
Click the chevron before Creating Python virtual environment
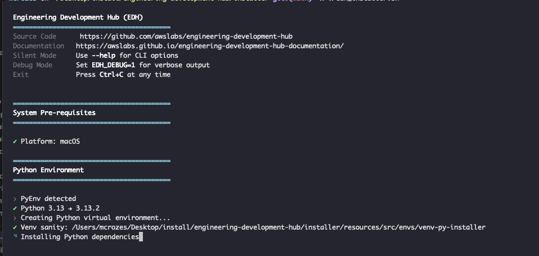pyautogui.click(x=15, y=218)
